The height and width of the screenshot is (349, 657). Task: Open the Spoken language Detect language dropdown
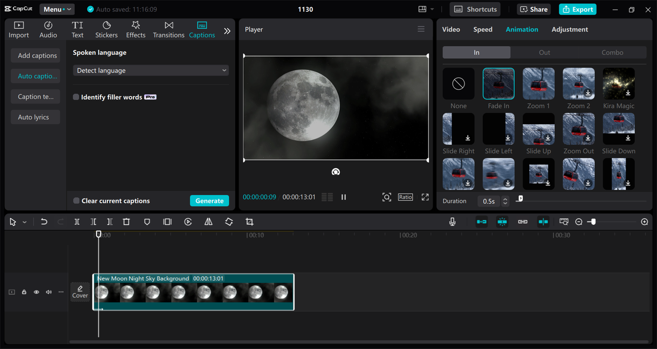(x=151, y=70)
